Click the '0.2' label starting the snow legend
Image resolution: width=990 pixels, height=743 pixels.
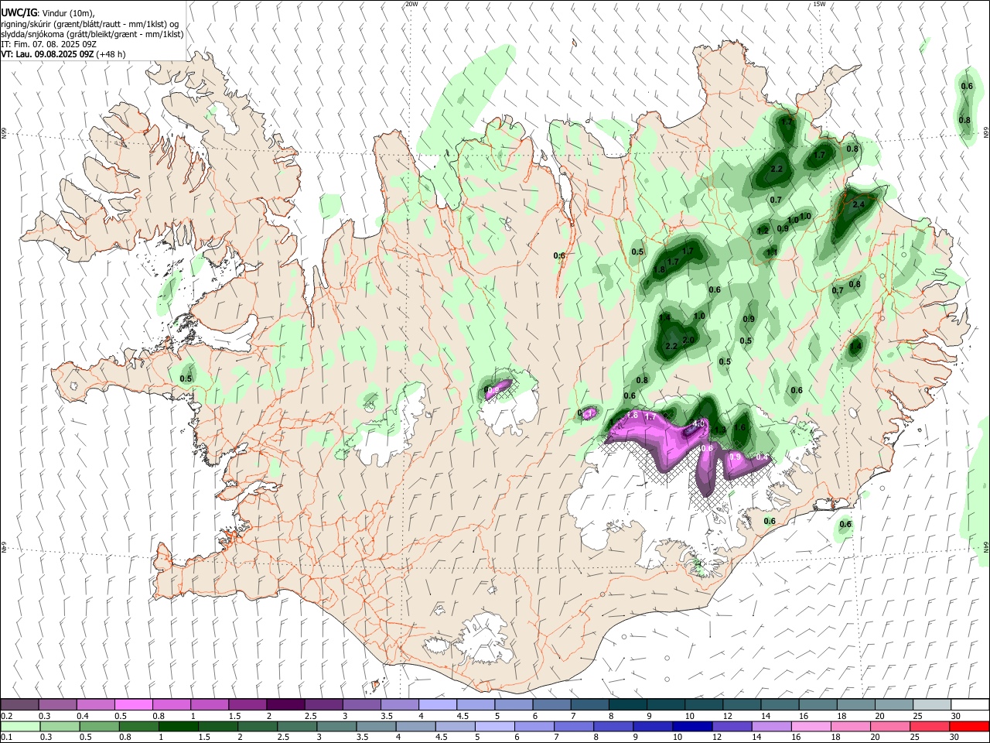[x=7, y=716]
